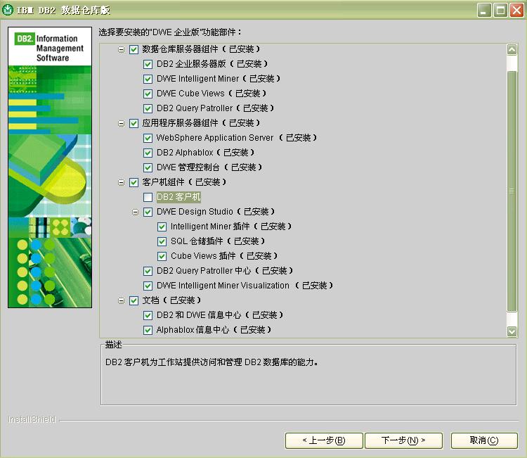This screenshot has width=527, height=458.
Task: Toggle DWE Intelligent Miner (已安装) checkbox
Action: tap(148, 79)
